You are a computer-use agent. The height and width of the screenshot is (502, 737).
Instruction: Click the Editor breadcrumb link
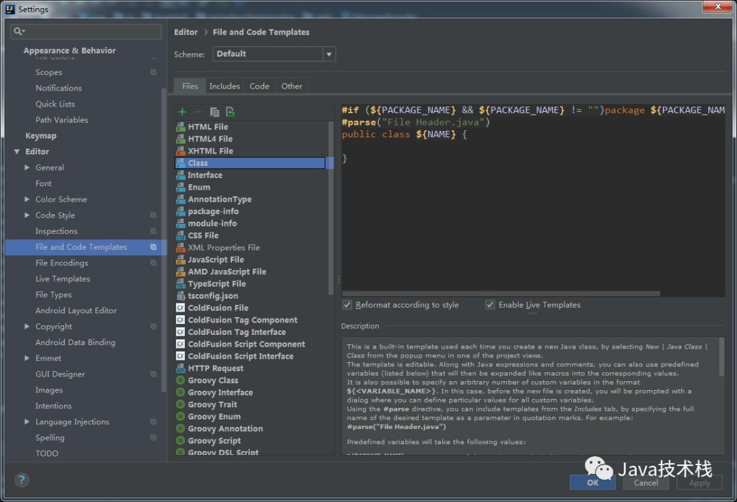point(186,32)
